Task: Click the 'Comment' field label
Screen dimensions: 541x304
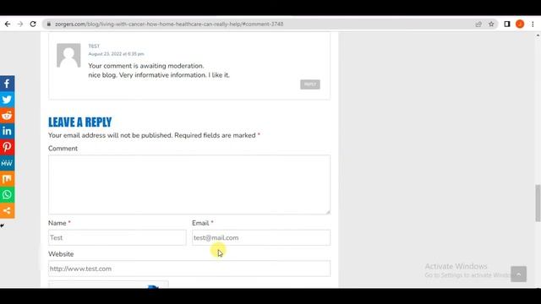Action: pyautogui.click(x=63, y=149)
